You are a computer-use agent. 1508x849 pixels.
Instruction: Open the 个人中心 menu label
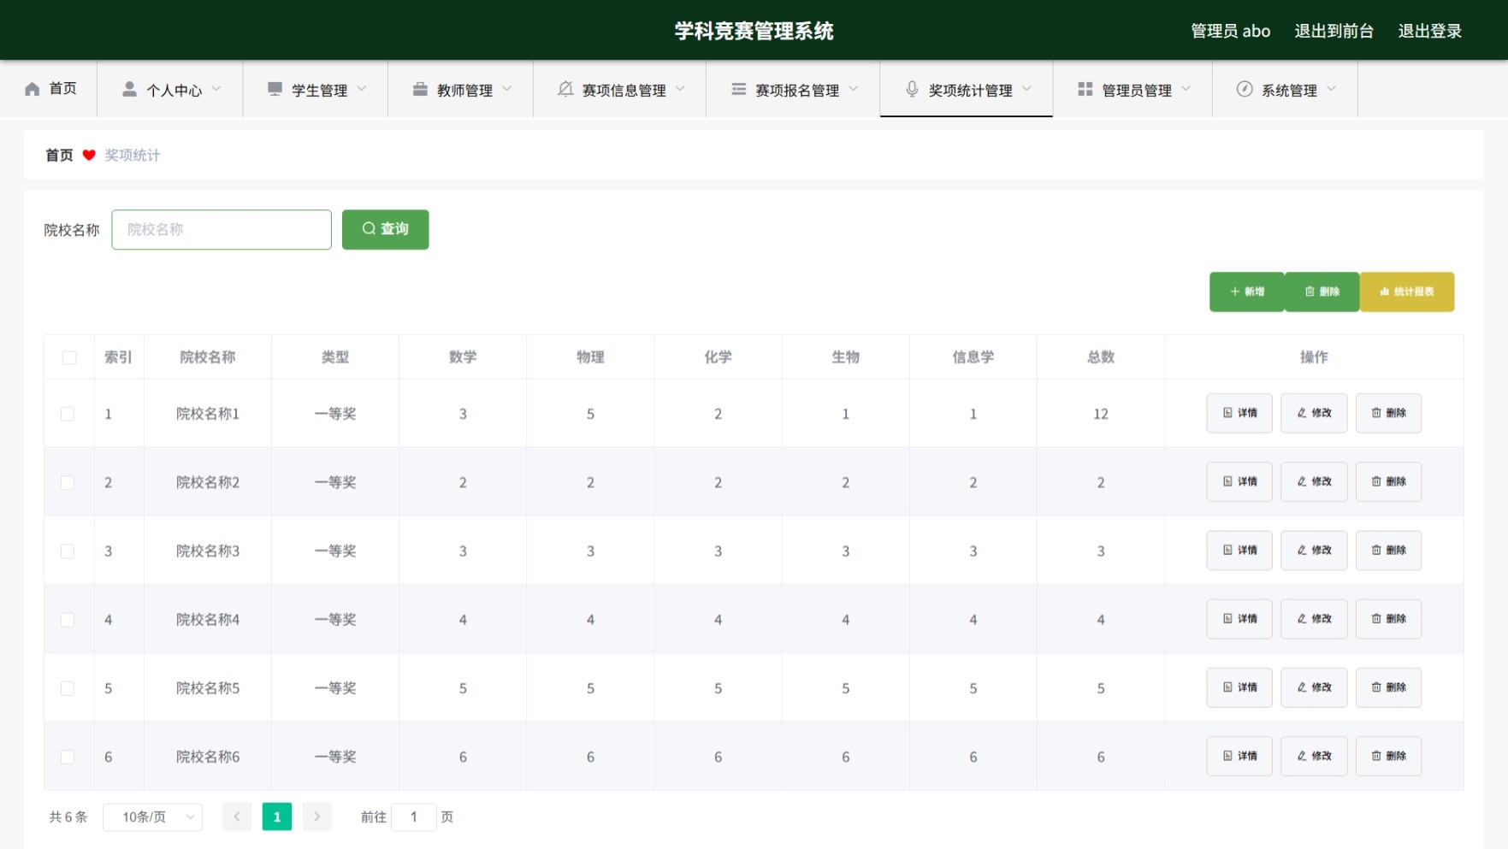(174, 90)
